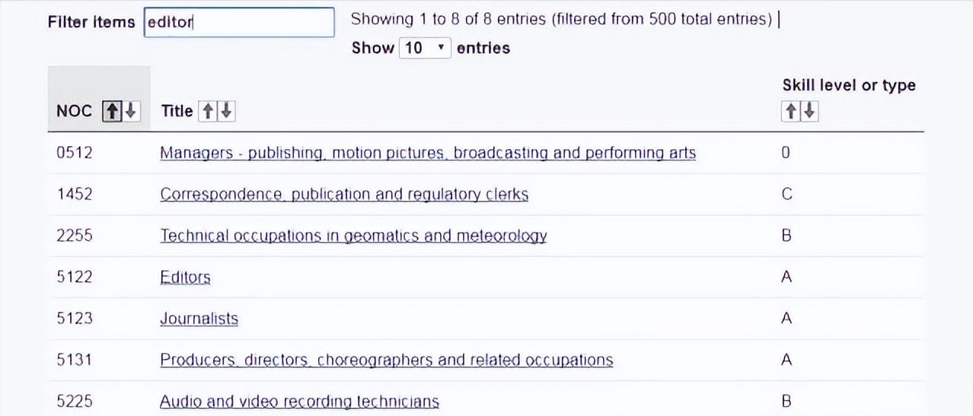Click the Title column header label
973x416 pixels.
click(x=177, y=111)
